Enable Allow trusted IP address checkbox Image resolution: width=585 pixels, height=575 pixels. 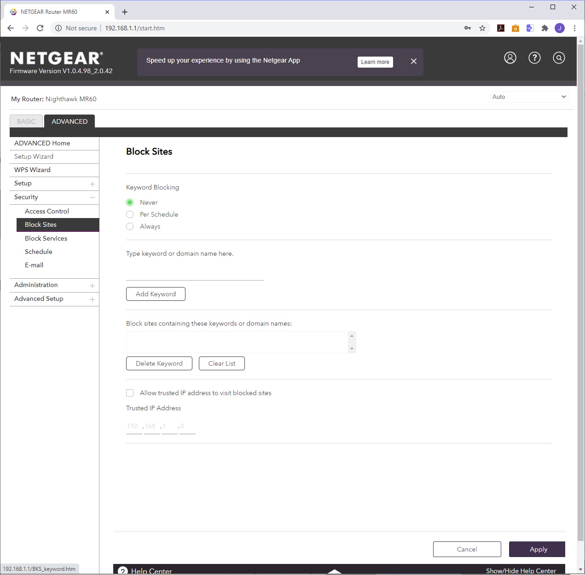[x=130, y=393]
